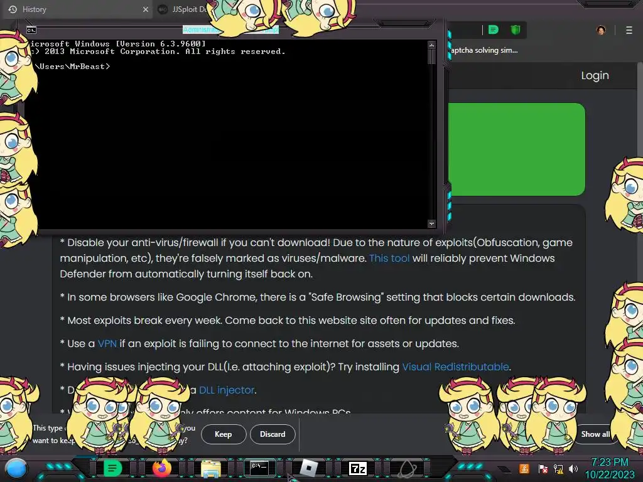Click the Java update tray icon
The width and height of the screenshot is (643, 482).
[x=524, y=468]
